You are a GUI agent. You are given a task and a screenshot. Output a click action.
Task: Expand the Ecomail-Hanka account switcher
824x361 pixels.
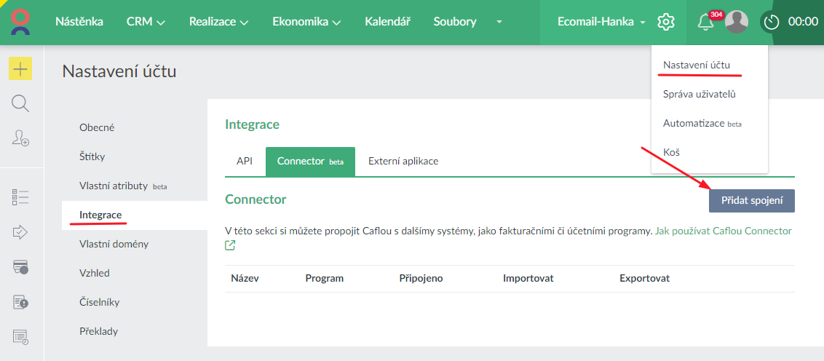tap(601, 22)
